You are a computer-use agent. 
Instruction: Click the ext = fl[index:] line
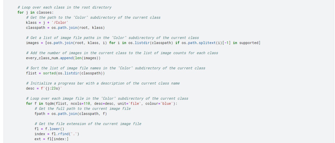(x=52, y=139)
